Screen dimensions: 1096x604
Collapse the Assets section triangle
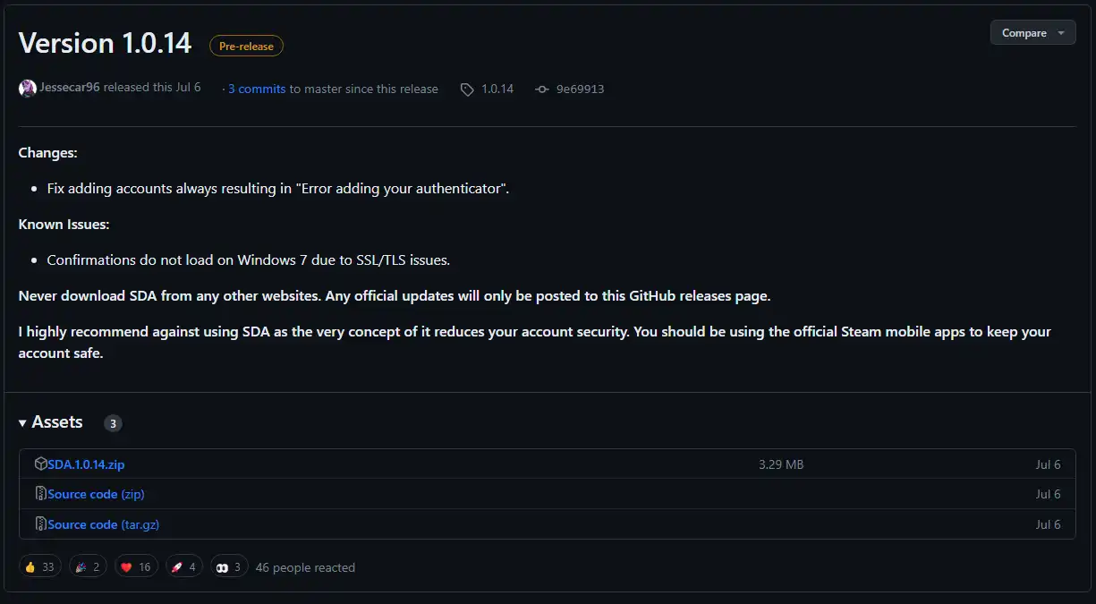[x=22, y=422]
